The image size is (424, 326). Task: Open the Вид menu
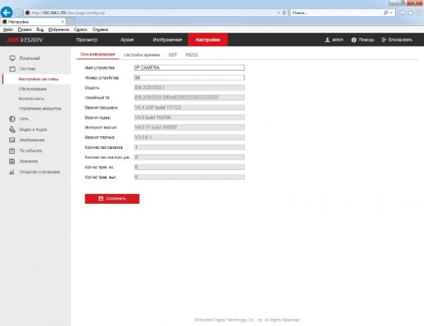tap(40, 30)
